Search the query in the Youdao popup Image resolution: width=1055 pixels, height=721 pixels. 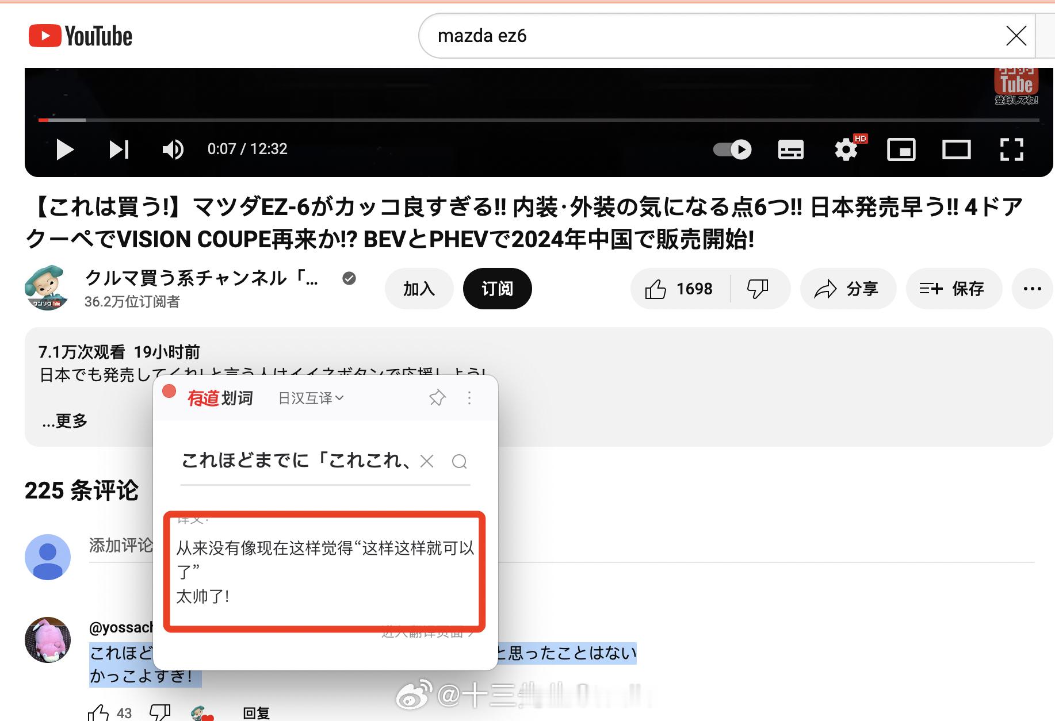(459, 461)
